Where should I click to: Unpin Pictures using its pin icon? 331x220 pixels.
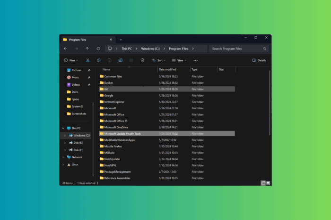pyautogui.click(x=89, y=70)
